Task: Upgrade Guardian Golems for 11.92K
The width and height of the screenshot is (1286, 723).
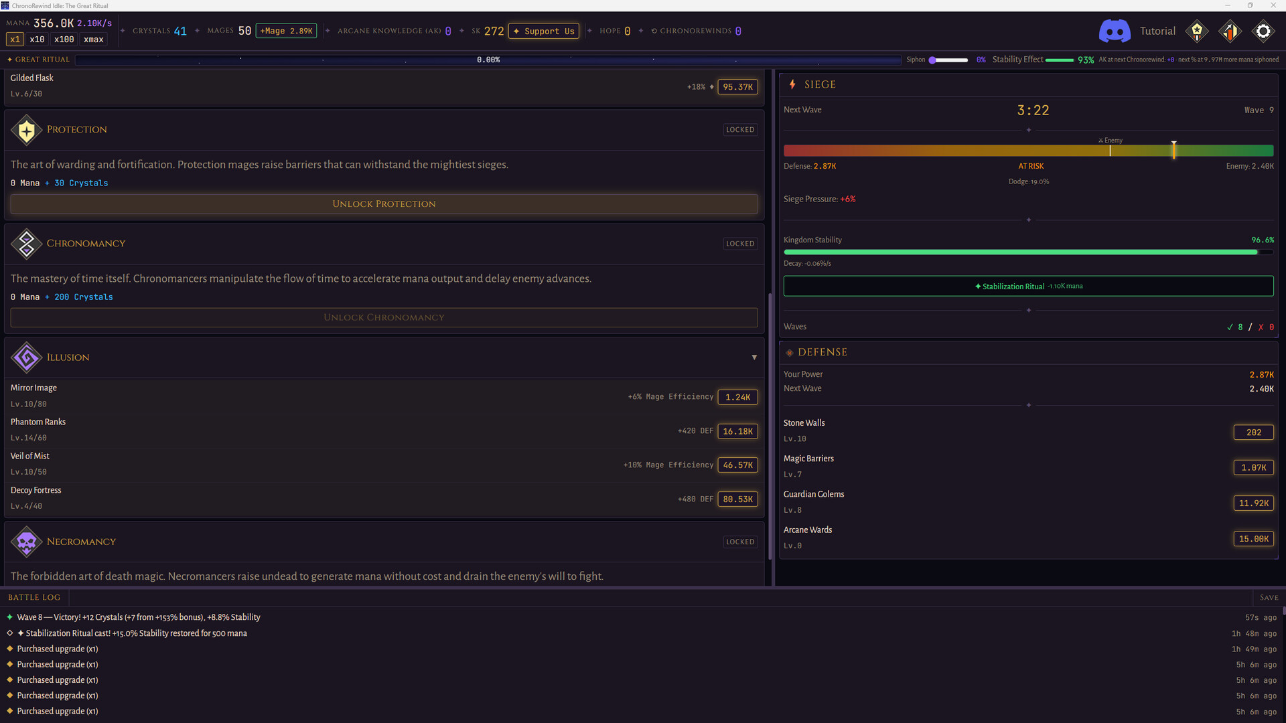Action: [x=1253, y=503]
